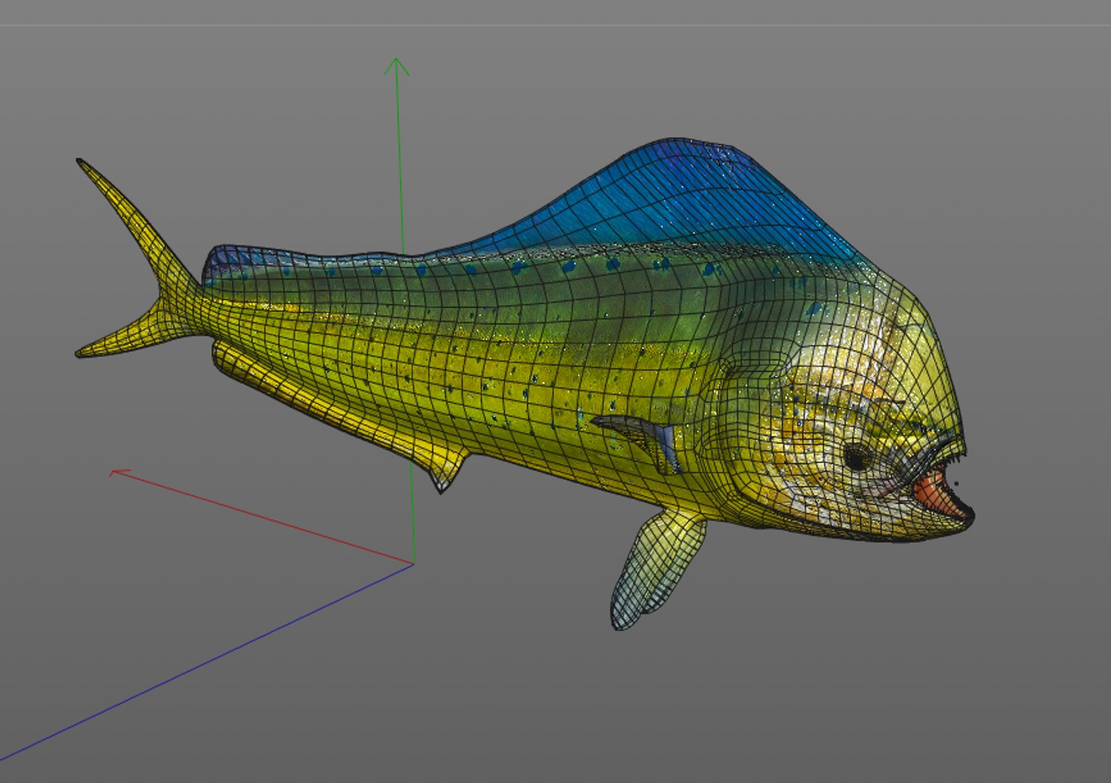Click the green Y-axis arrowhead

coord(396,66)
